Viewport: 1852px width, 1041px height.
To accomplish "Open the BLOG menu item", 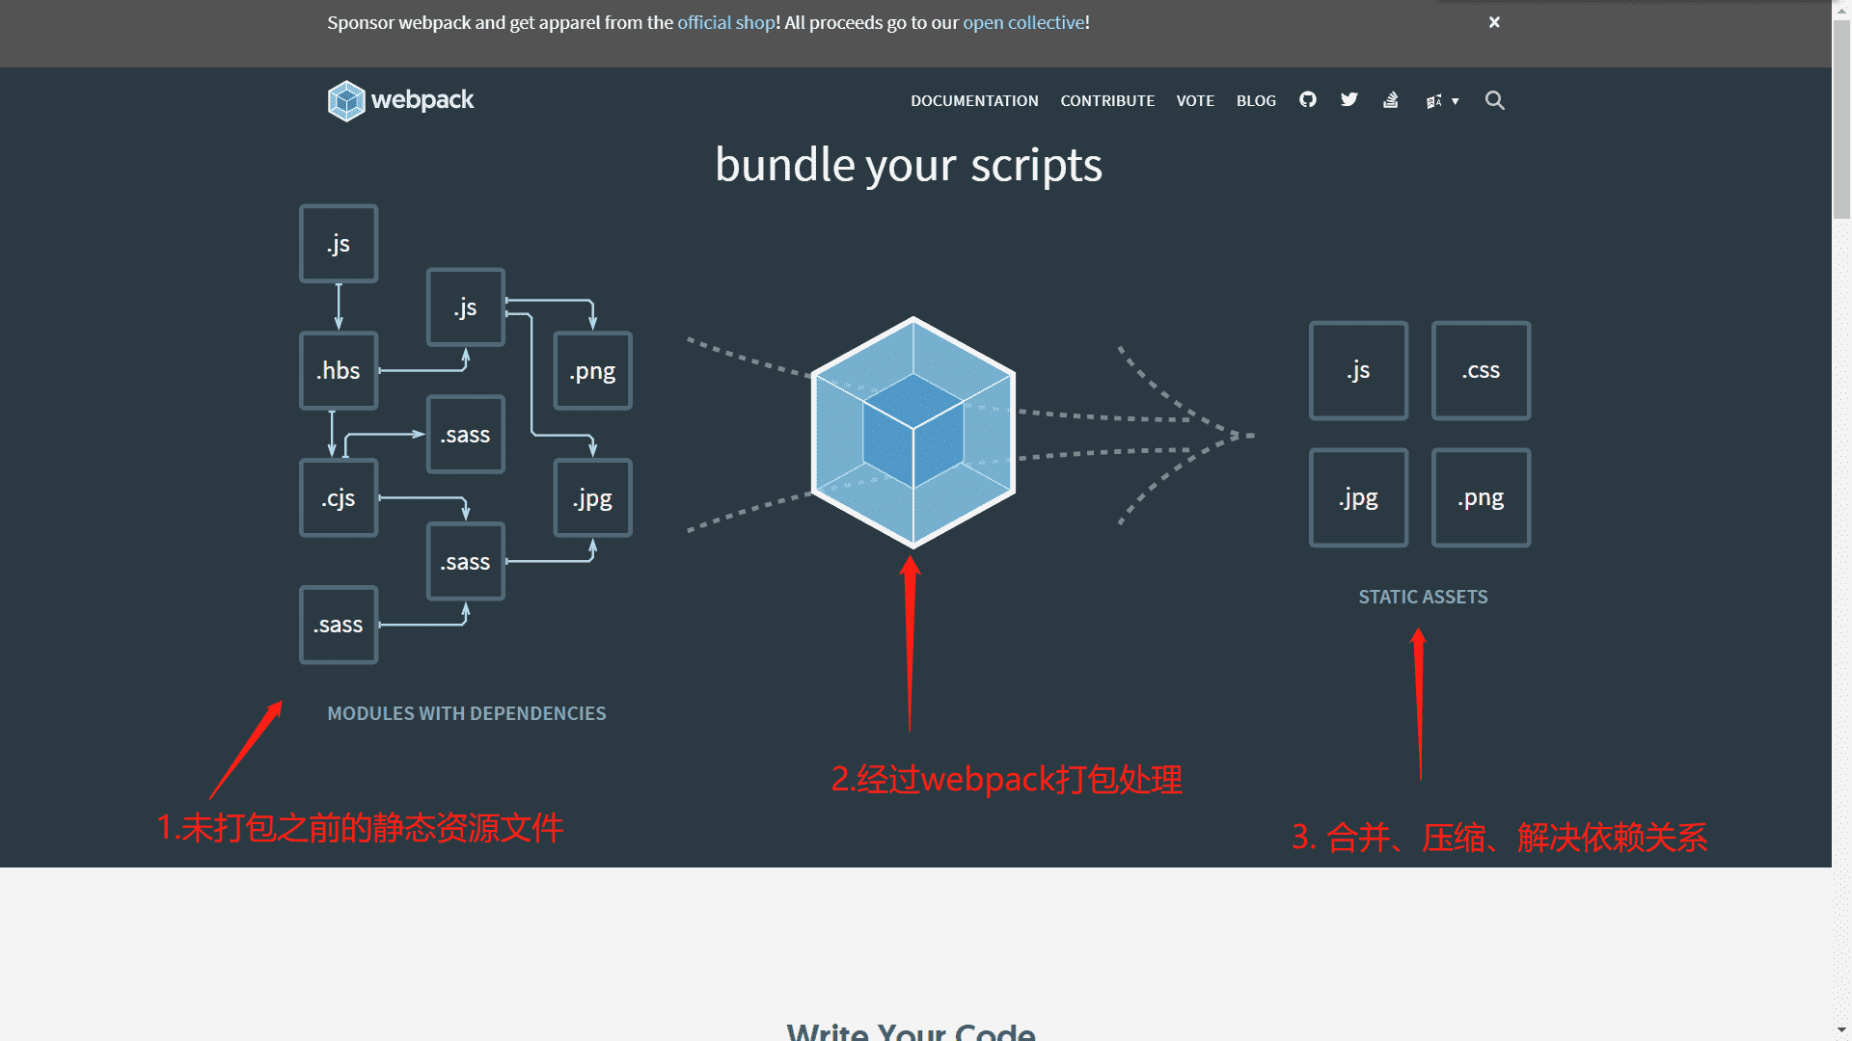I will pos(1256,100).
